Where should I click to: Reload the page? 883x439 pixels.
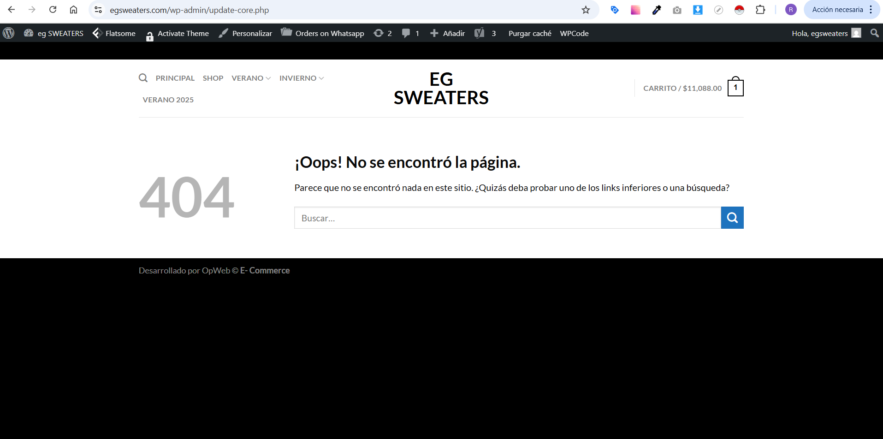53,10
